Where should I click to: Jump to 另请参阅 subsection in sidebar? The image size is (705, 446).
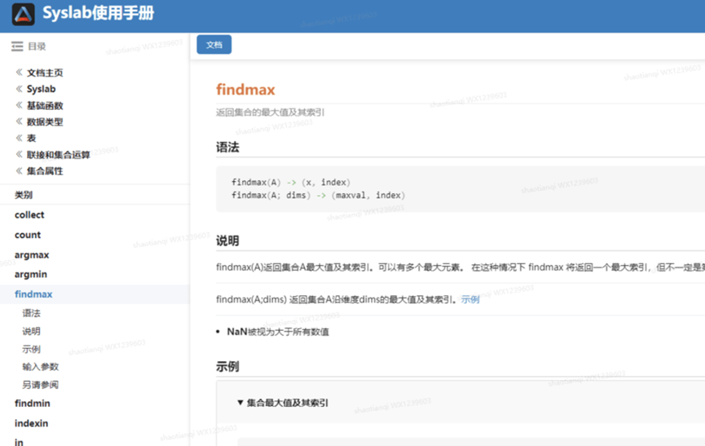41,385
